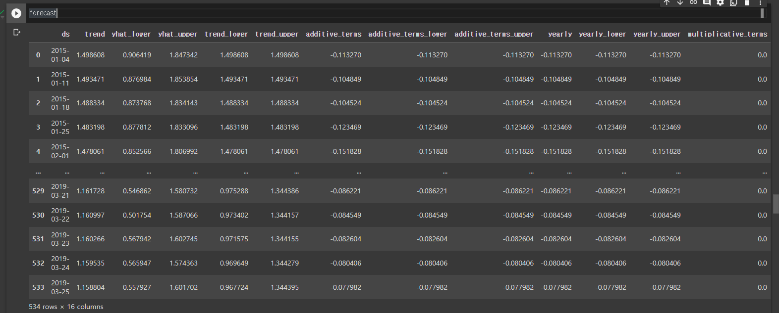Select the yearly column header
The width and height of the screenshot is (779, 313).
tap(560, 34)
